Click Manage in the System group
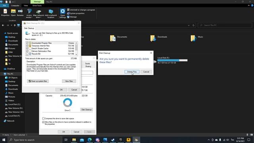254x143 pixels. pyautogui.click(x=72, y=17)
